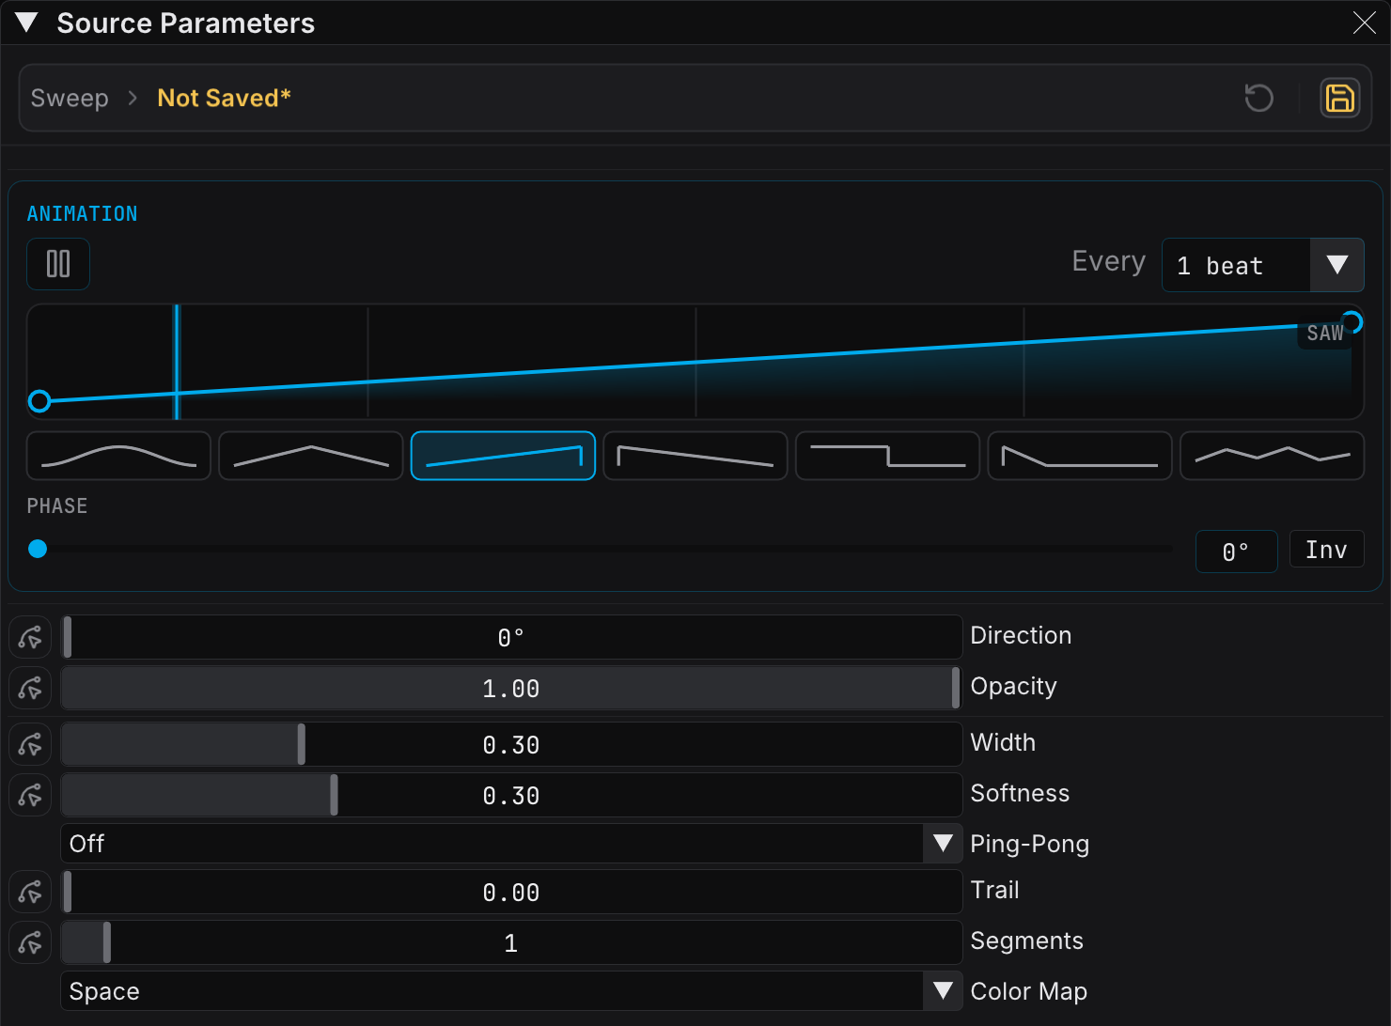Click the phase degree value field
Image resolution: width=1391 pixels, height=1026 pixels.
pos(1236,552)
